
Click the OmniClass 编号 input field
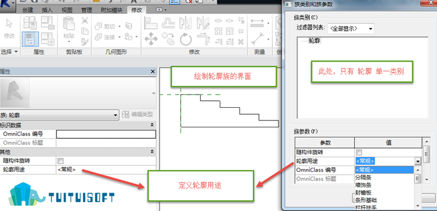(x=106, y=134)
